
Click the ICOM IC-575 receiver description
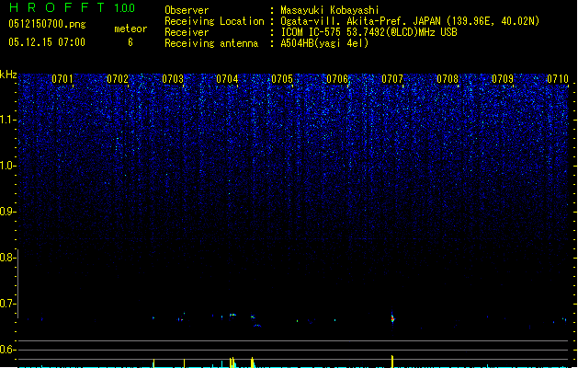pos(368,32)
